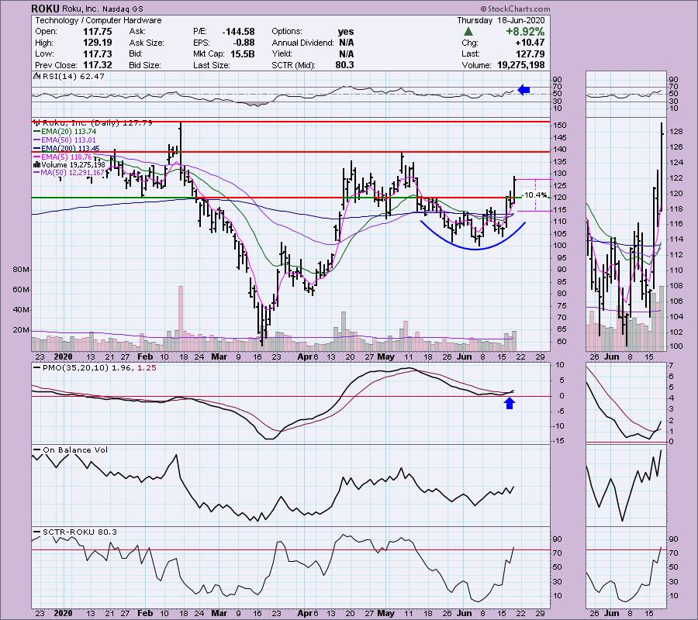Click the EPS value -0.88
The width and height of the screenshot is (698, 620).
click(244, 43)
